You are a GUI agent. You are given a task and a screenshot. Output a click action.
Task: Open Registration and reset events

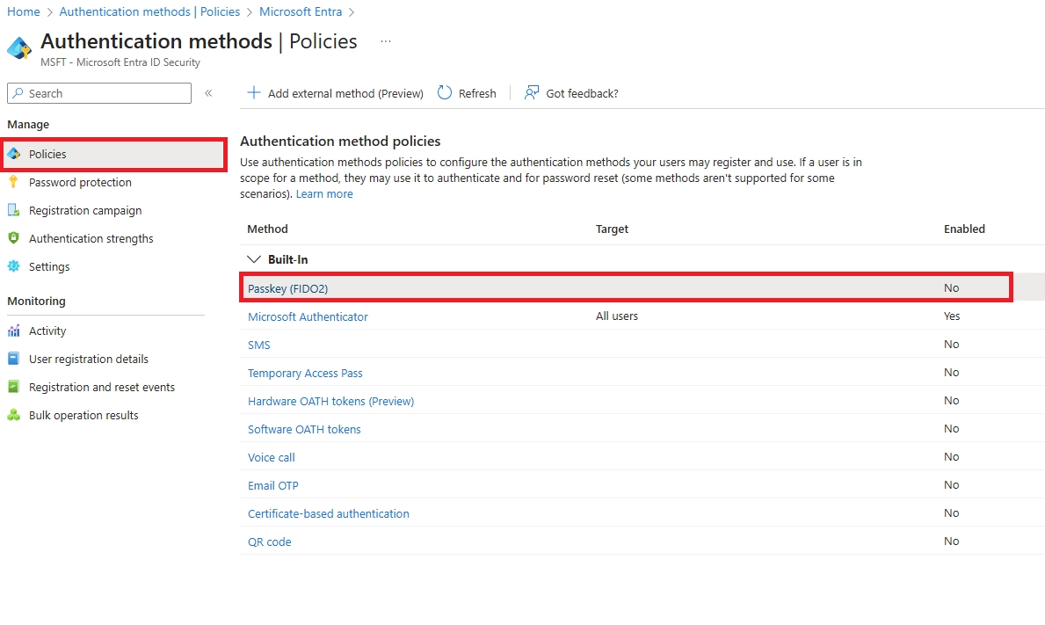(x=101, y=387)
